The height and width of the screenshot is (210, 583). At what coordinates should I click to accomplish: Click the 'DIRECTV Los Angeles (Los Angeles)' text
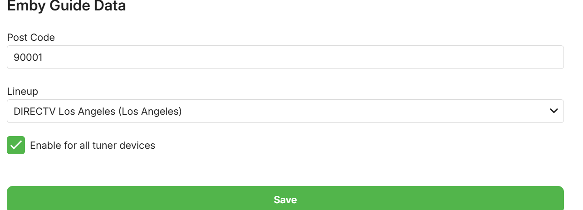98,111
